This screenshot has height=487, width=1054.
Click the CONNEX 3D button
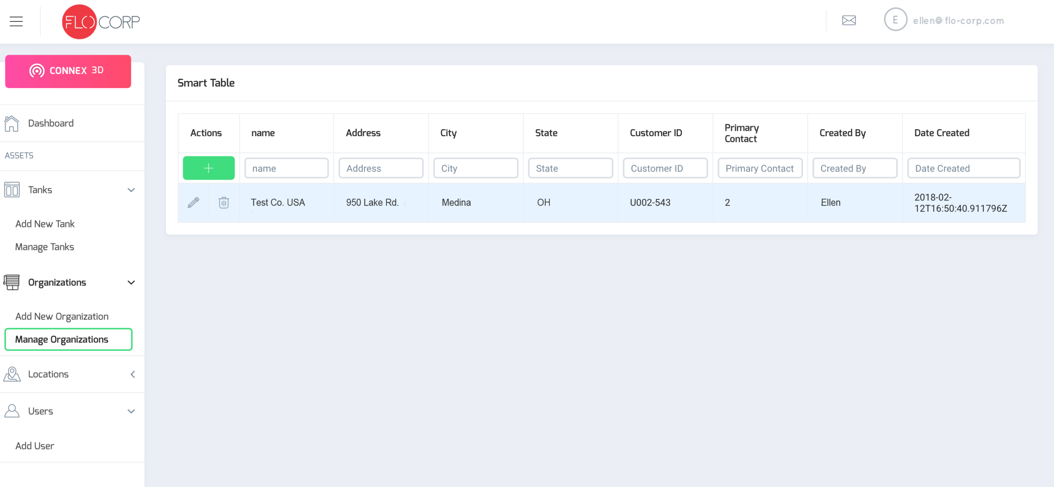[x=68, y=71]
